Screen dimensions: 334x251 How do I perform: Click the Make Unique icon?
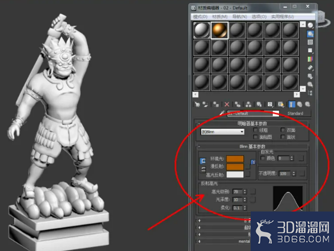pyautogui.click(x=248, y=104)
